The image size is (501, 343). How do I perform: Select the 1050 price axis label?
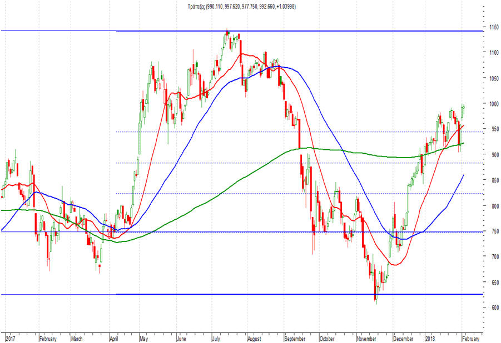(494, 78)
